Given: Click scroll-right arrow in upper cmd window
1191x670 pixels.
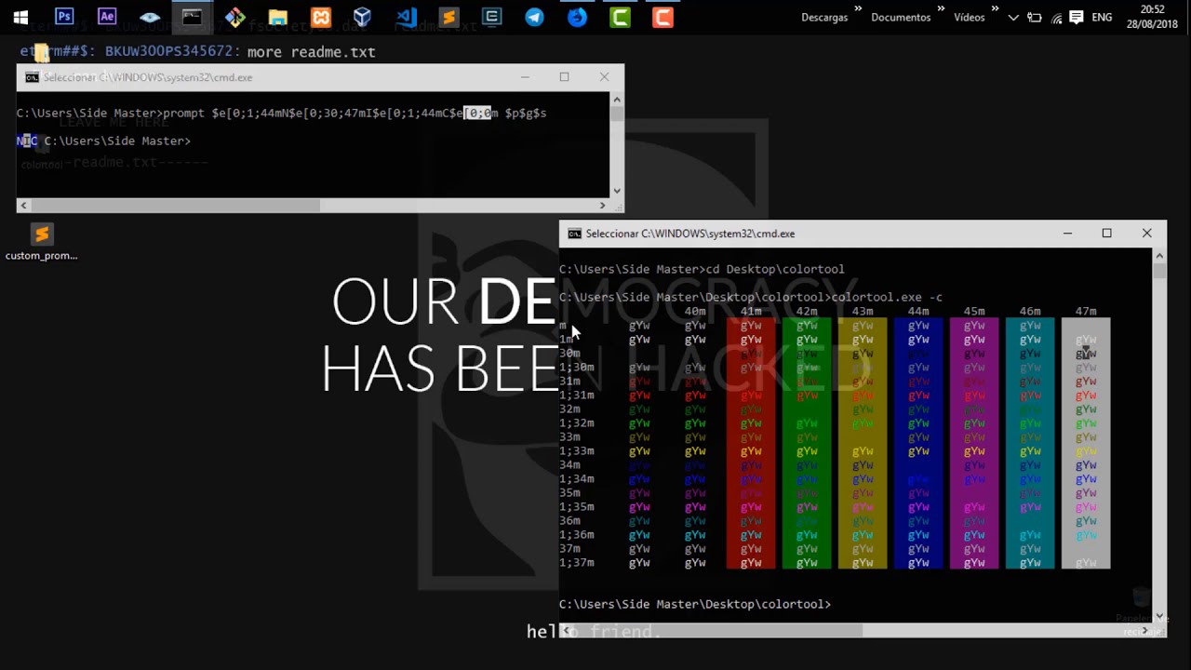Looking at the screenshot, I should (602, 205).
